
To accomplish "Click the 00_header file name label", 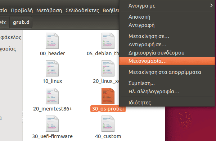I will tap(52, 53).
